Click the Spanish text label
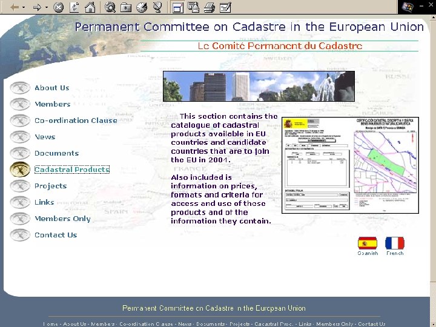The height and width of the screenshot is (327, 436). pos(368,253)
